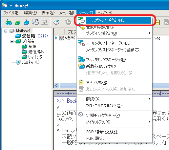Select the 草稿 drafts folder

32,47
